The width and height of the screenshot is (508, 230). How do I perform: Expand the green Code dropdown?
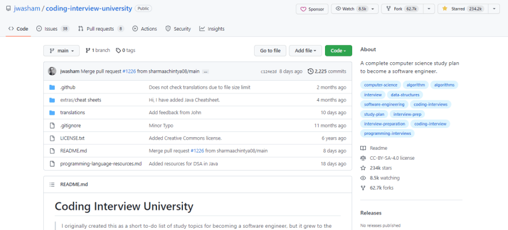pos(338,51)
